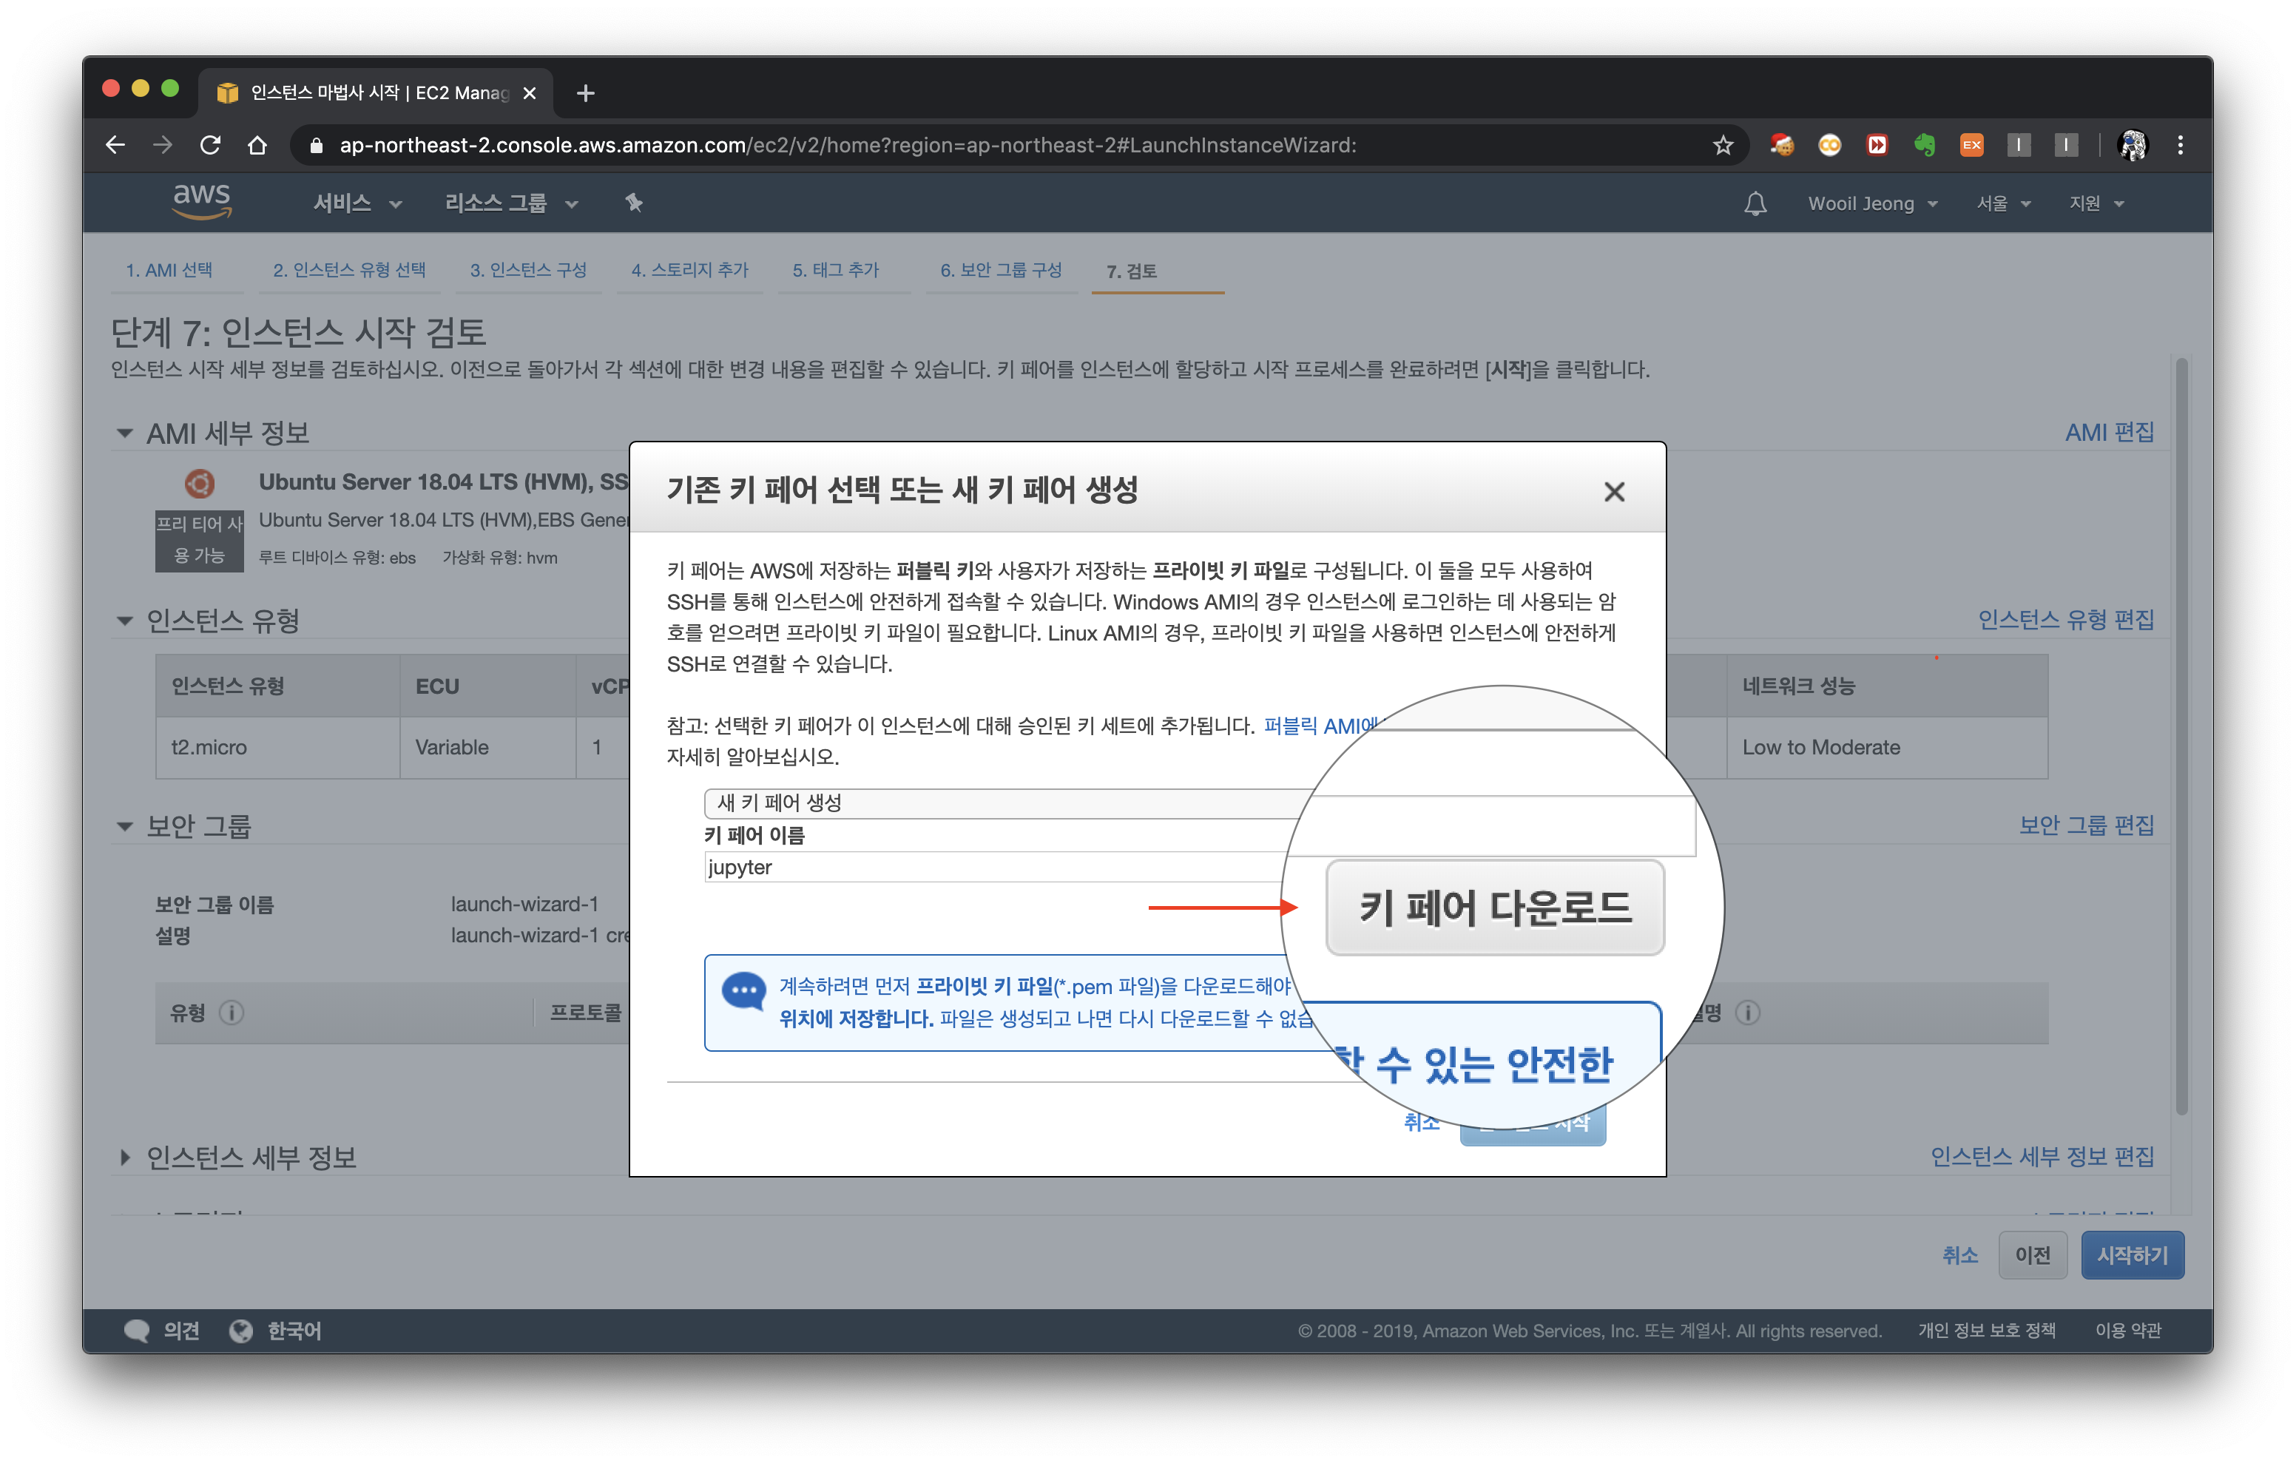Open the Evernote elephant extension
2296x1463 pixels.
point(1924,145)
